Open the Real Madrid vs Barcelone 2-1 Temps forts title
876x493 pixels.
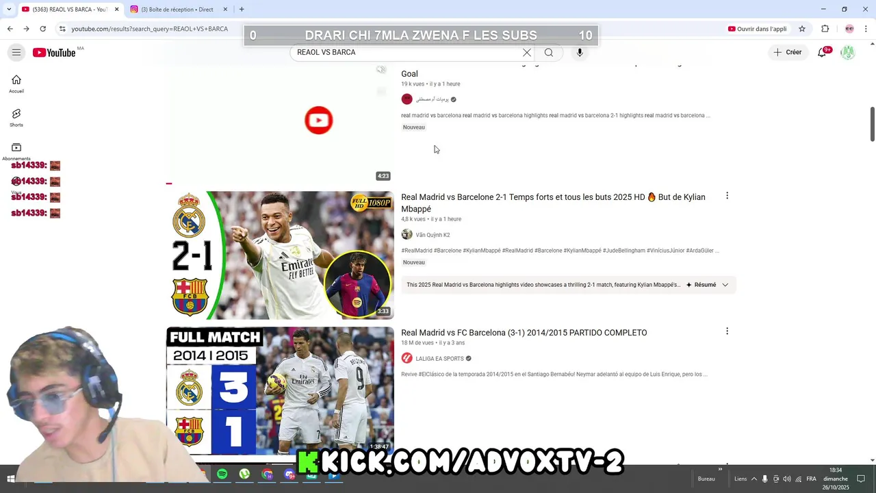tap(553, 203)
